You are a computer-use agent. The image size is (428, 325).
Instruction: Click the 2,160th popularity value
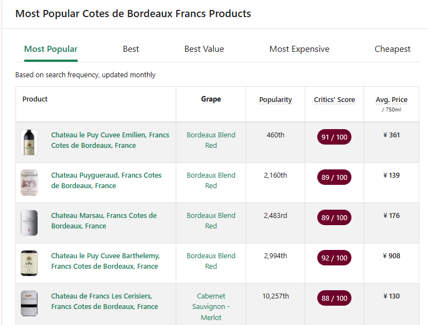coord(275,175)
